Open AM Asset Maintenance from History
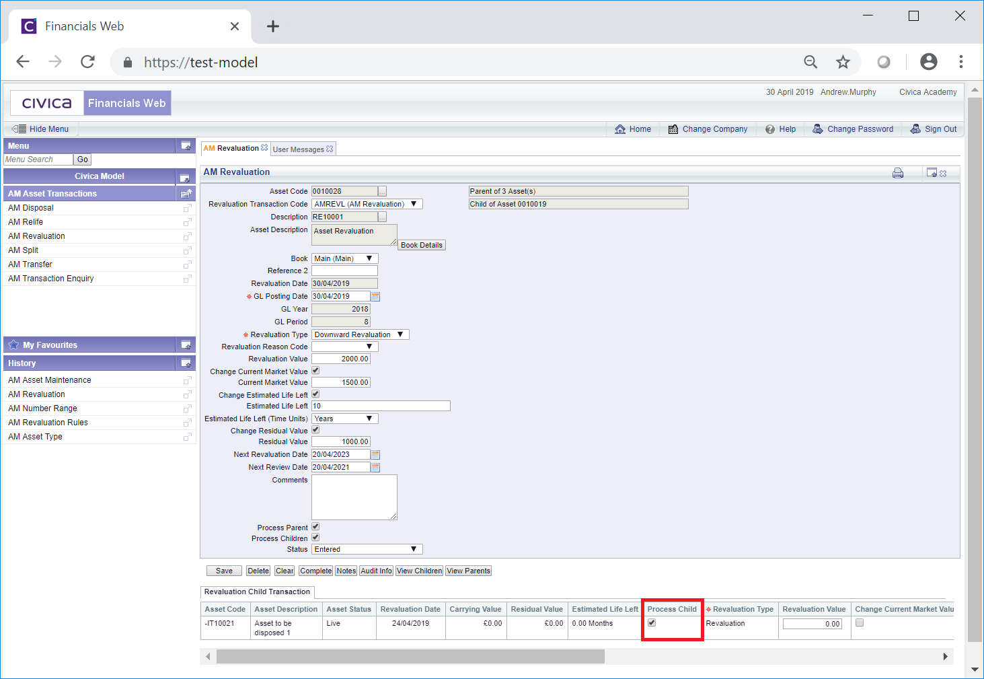984x679 pixels. tap(50, 380)
